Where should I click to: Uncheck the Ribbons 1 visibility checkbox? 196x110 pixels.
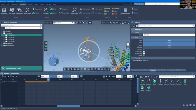pos(4,43)
